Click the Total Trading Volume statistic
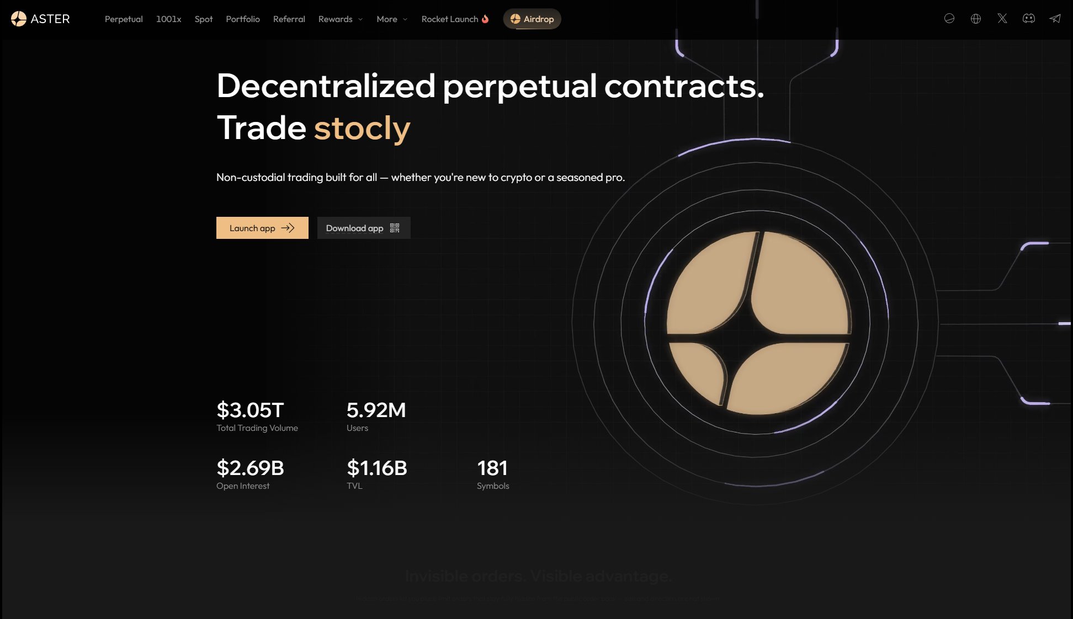Image resolution: width=1073 pixels, height=619 pixels. click(x=257, y=417)
